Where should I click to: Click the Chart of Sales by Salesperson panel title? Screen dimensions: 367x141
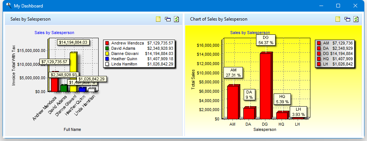(x=219, y=19)
